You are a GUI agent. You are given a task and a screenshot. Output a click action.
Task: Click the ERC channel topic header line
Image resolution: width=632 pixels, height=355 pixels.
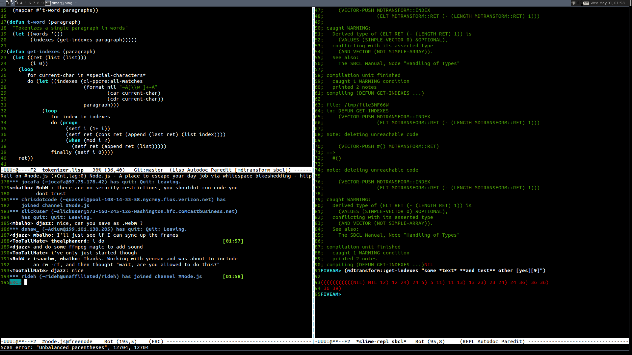coord(156,176)
